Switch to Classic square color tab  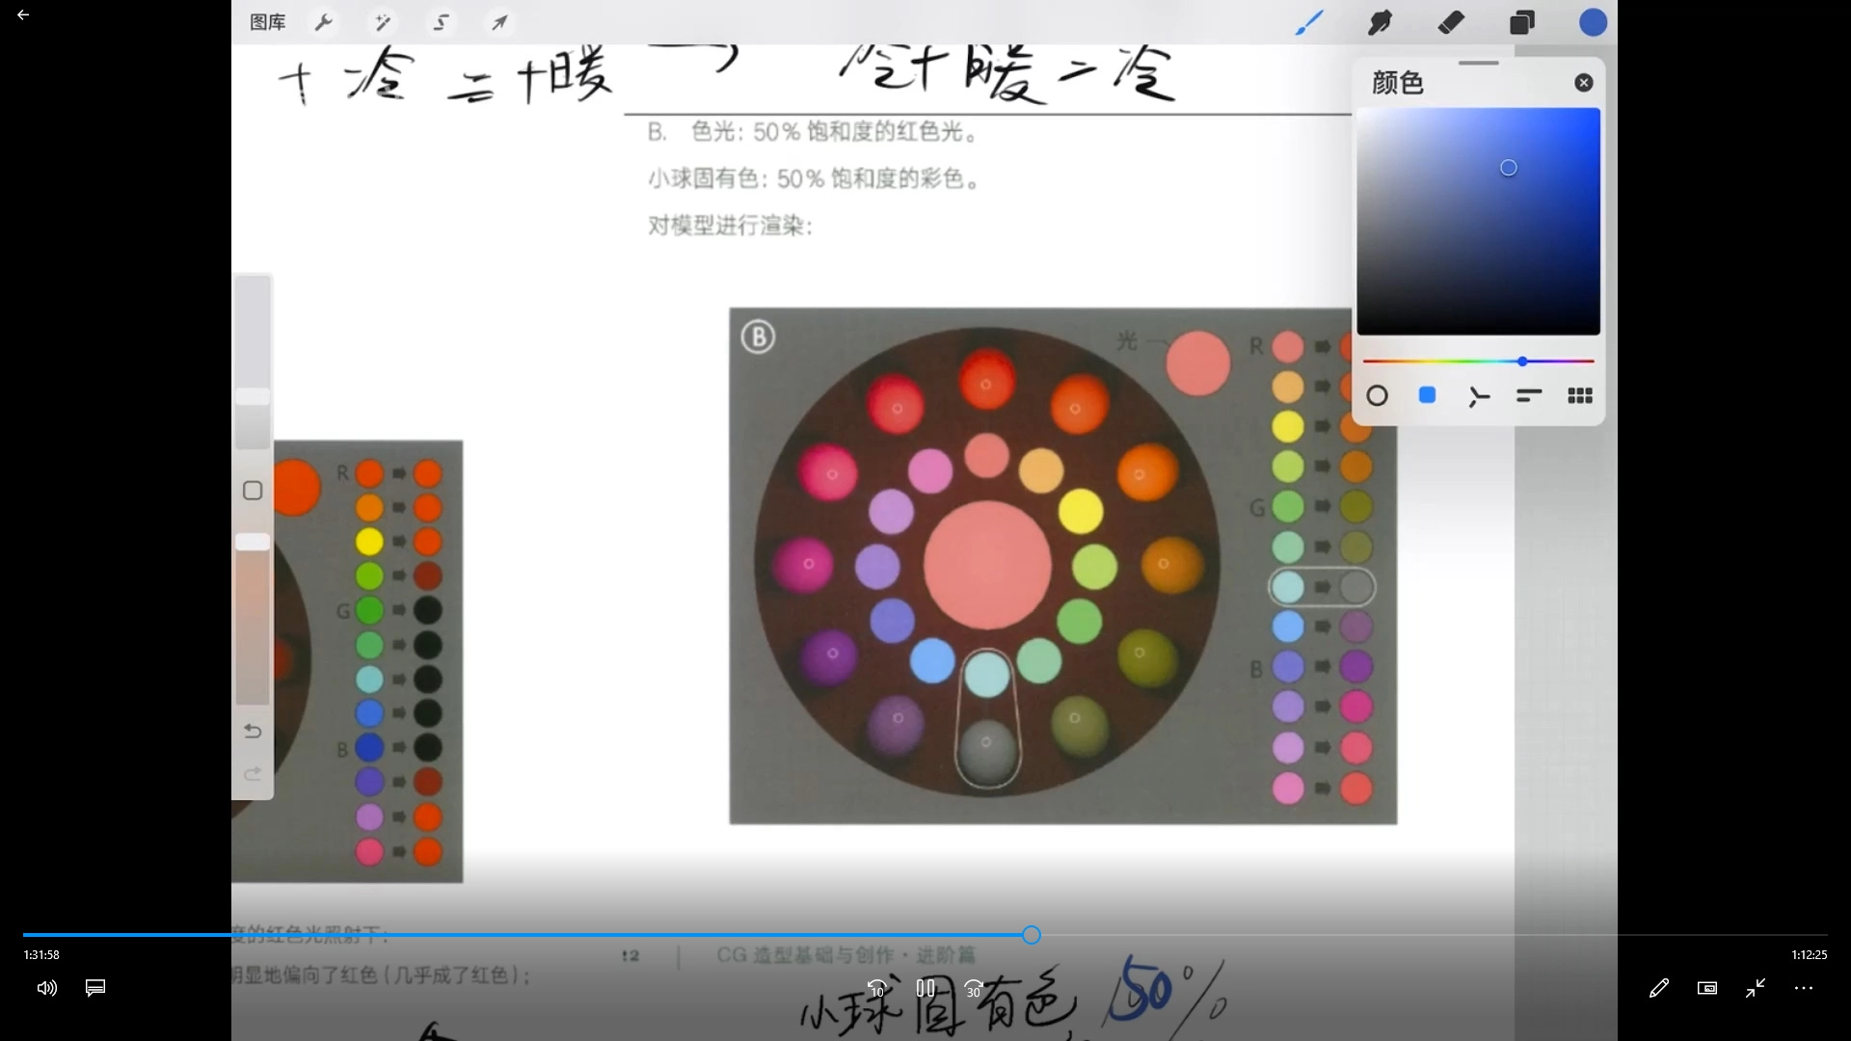[1428, 396]
